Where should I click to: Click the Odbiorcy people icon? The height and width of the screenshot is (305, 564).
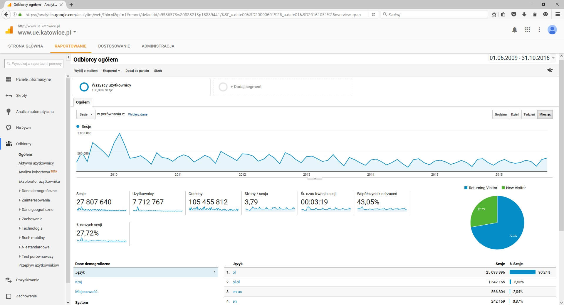[x=9, y=144]
